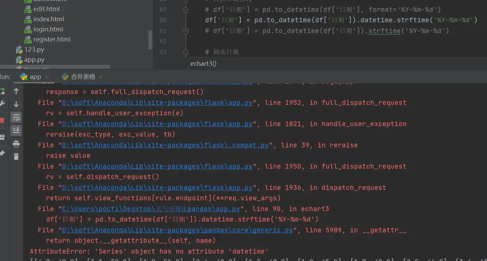Pin the Run tab with pin icon

pyautogui.click(x=2, y=153)
